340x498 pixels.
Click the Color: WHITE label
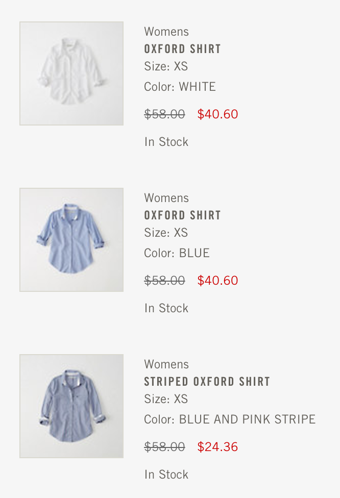click(x=180, y=87)
